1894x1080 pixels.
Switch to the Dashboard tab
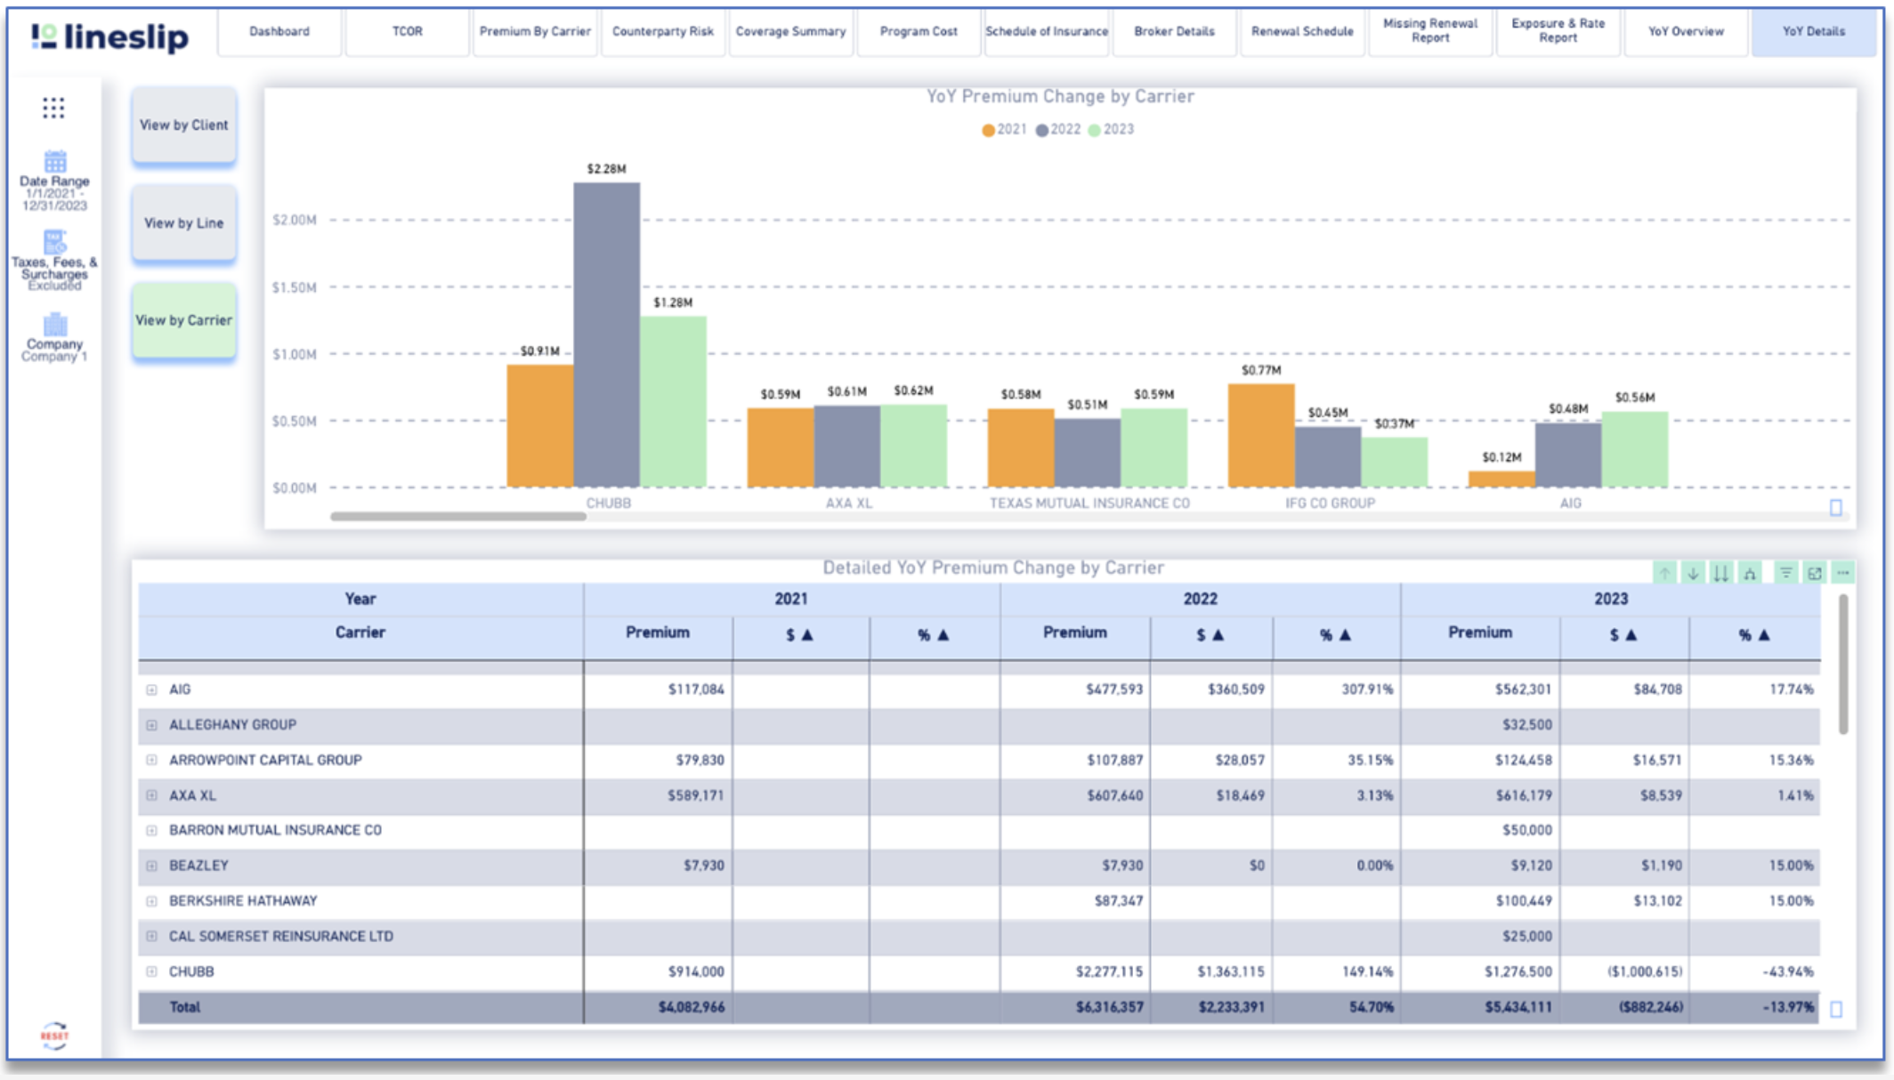pyautogui.click(x=279, y=31)
